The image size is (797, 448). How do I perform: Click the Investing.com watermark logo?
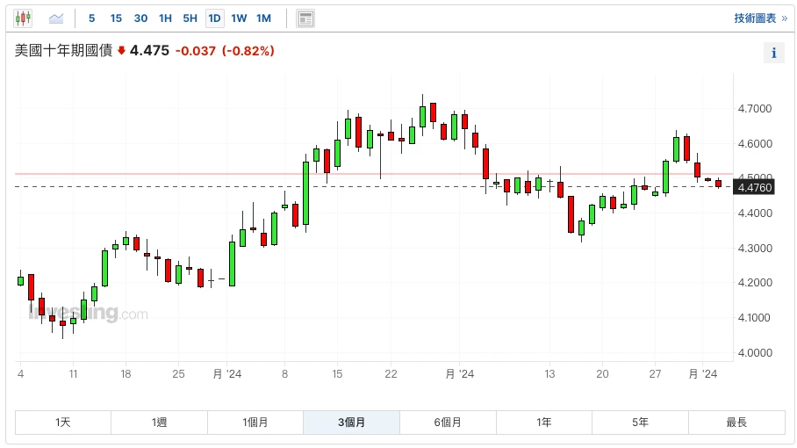click(x=88, y=314)
